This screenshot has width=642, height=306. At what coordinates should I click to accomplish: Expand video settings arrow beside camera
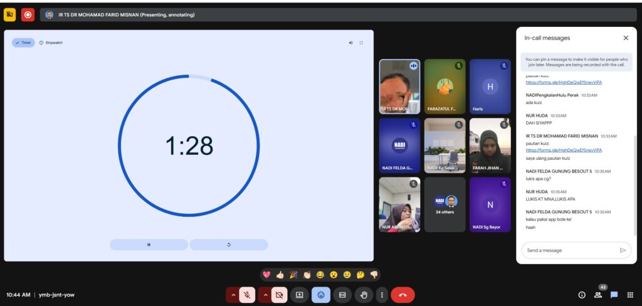pyautogui.click(x=265, y=295)
